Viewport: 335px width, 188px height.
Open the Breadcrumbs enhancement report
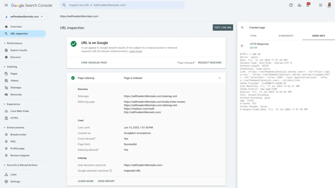(19, 134)
